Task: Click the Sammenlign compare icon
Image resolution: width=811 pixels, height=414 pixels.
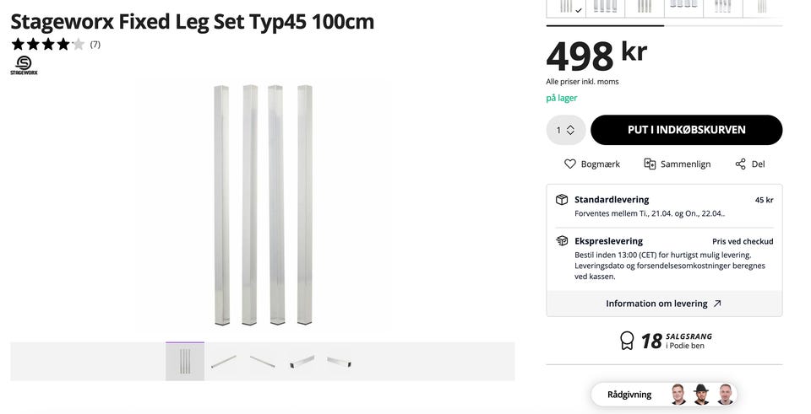Action: tap(650, 164)
